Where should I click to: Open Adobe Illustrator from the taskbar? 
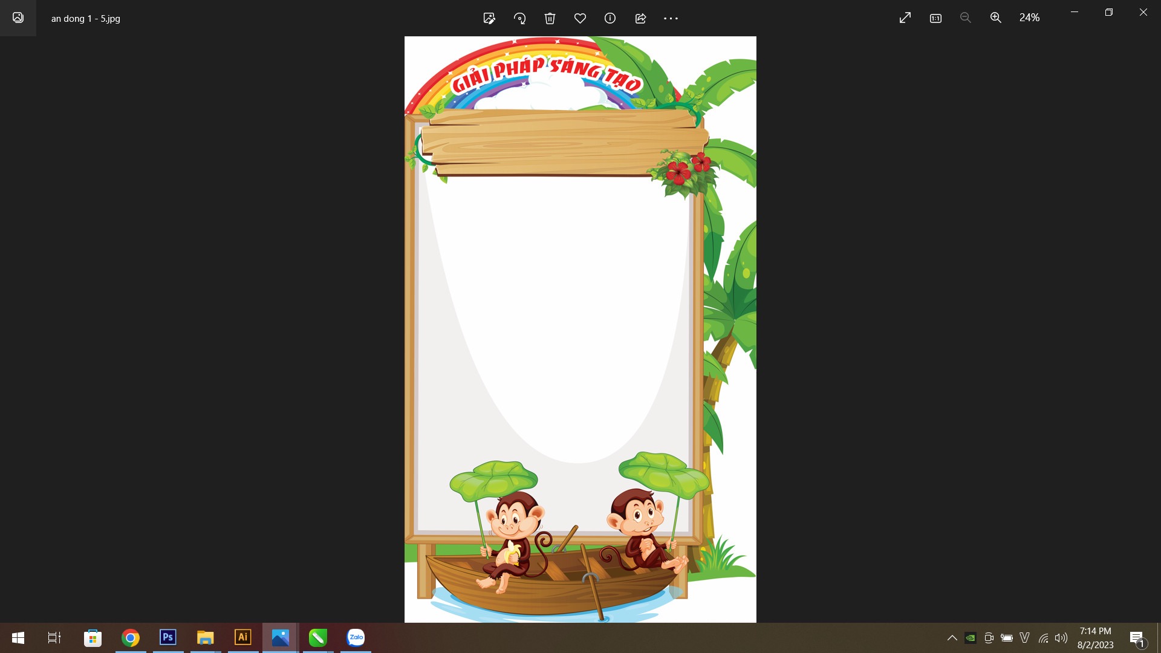tap(242, 637)
